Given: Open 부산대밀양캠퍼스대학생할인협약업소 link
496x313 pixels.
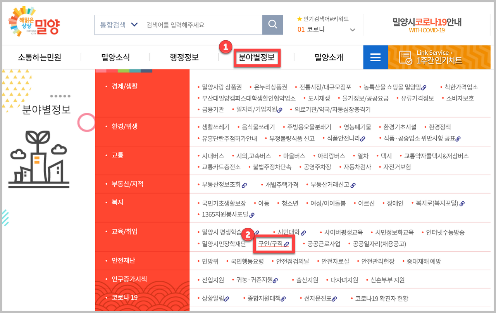Looking at the screenshot, I should [x=249, y=98].
